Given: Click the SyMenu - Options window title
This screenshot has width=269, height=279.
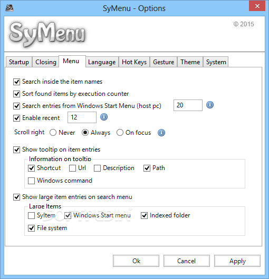Looking at the screenshot, I should tap(134, 8).
